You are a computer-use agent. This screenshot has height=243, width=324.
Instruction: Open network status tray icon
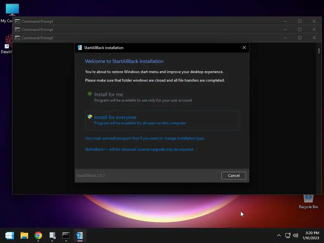coord(288,235)
